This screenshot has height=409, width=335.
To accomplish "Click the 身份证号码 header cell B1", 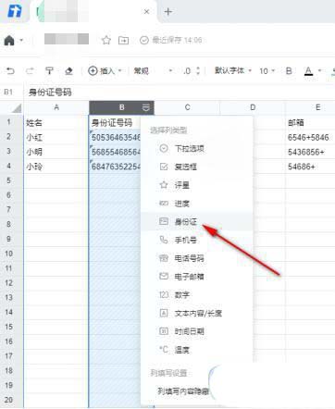I will (115, 122).
